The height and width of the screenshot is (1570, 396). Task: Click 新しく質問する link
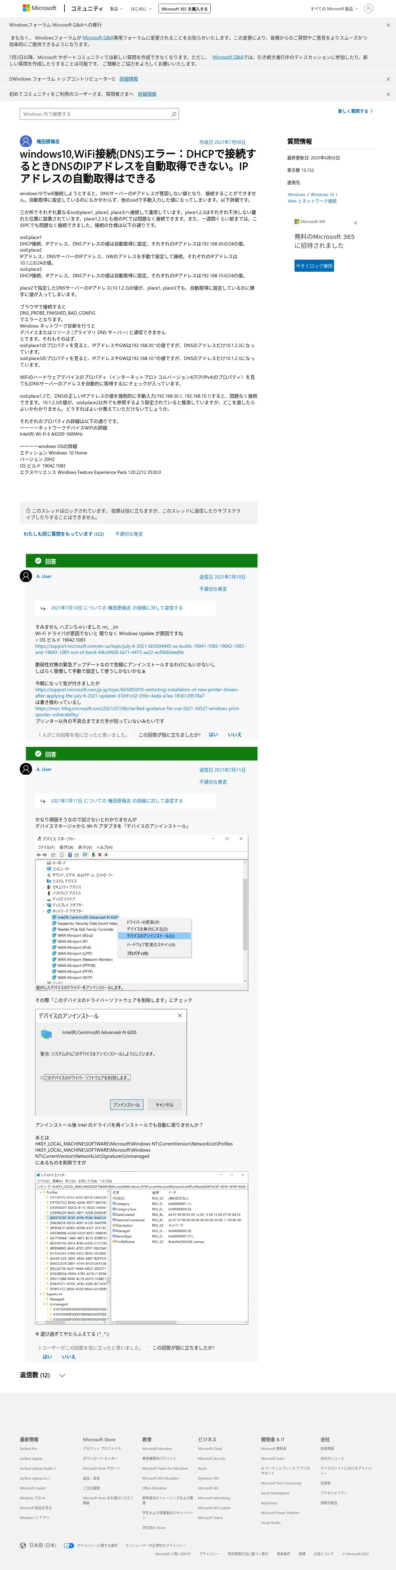pyautogui.click(x=355, y=111)
